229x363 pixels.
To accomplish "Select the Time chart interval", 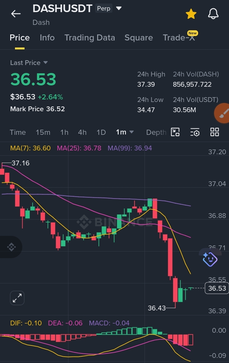I will click(18, 132).
